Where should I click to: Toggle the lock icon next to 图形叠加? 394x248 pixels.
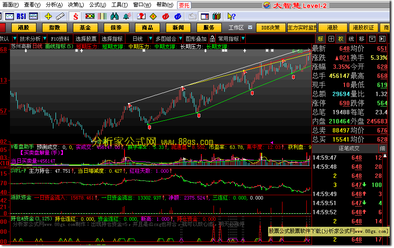(212, 39)
